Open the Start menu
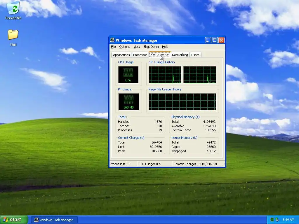This screenshot has width=299, height=224. [x=14, y=220]
